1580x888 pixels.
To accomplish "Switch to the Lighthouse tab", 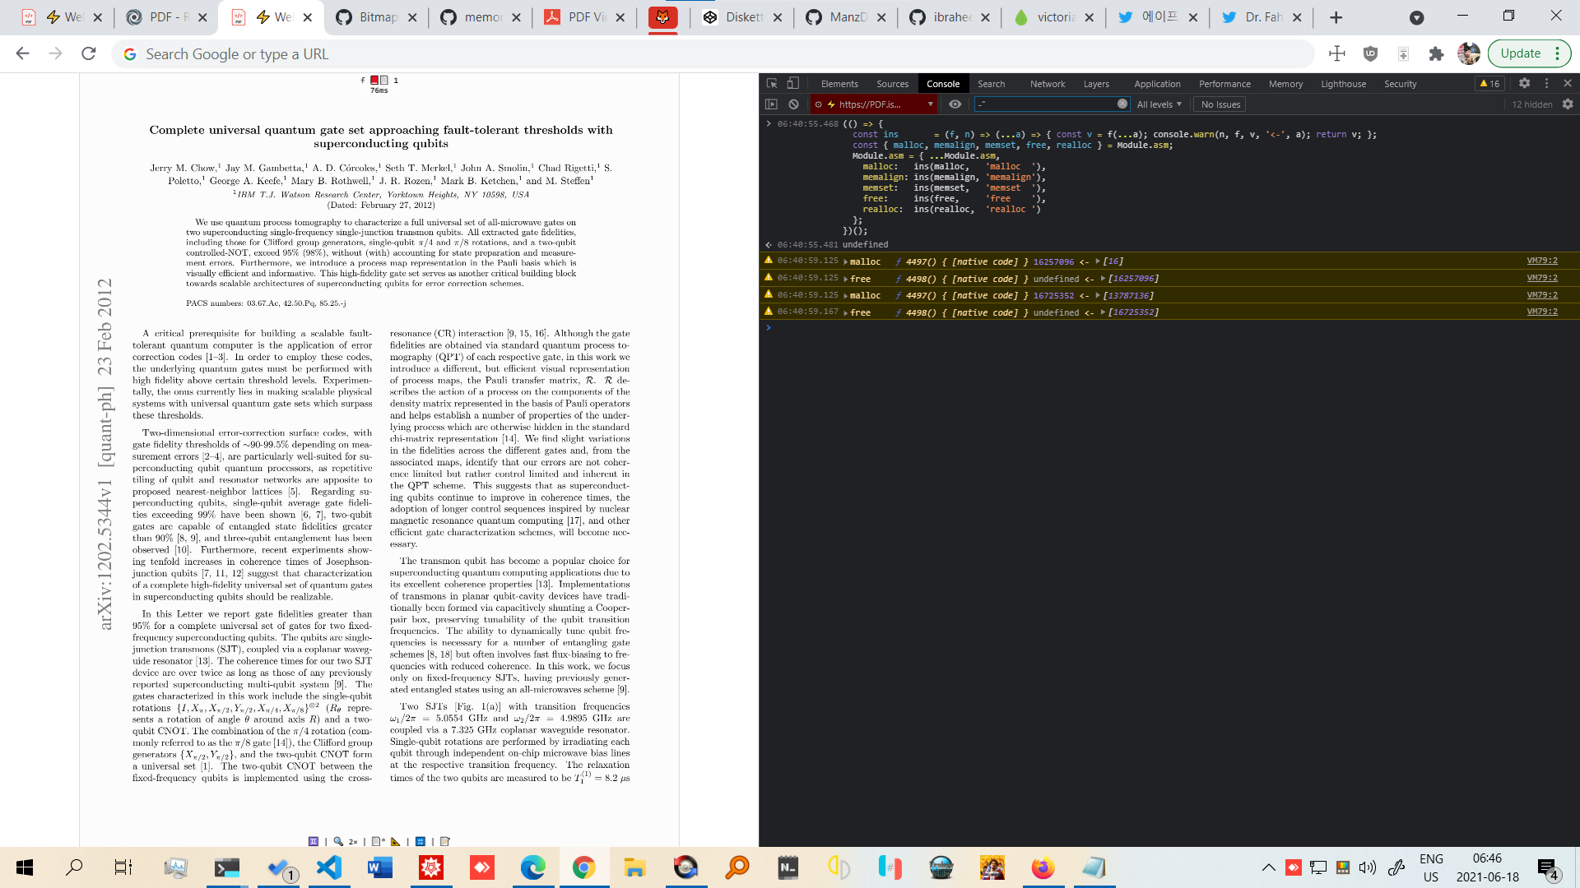I will pos(1343,84).
